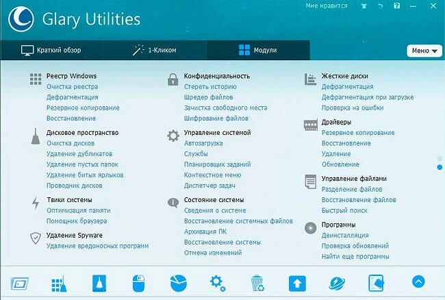Open Службы
The image size is (445, 300).
tap(196, 154)
